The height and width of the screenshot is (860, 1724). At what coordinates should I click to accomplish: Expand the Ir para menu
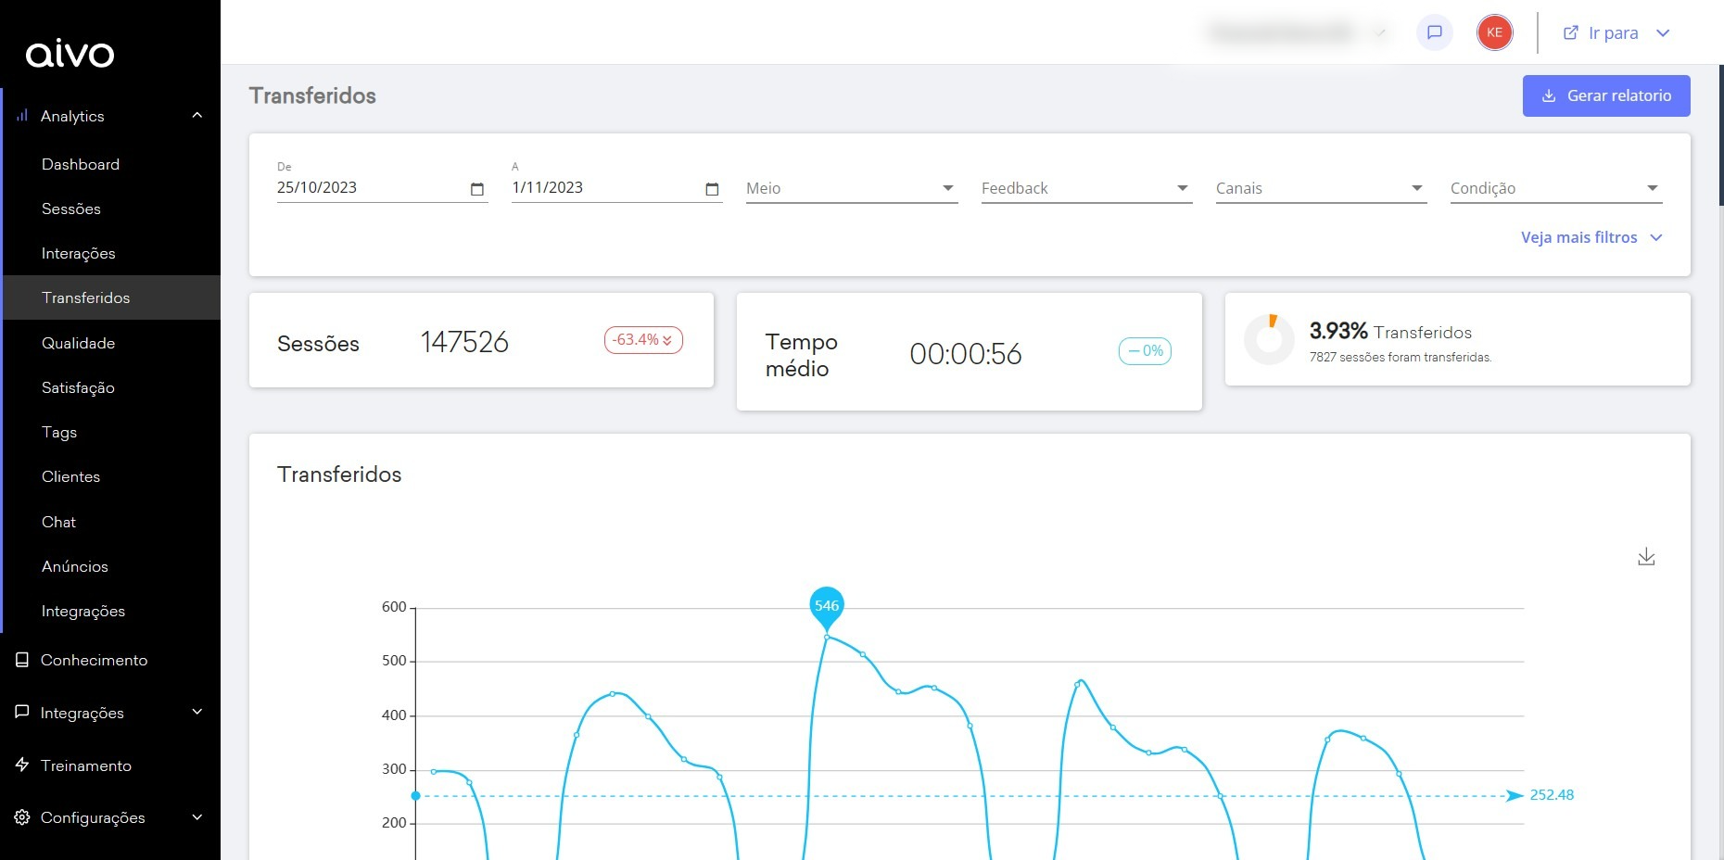coord(1616,33)
